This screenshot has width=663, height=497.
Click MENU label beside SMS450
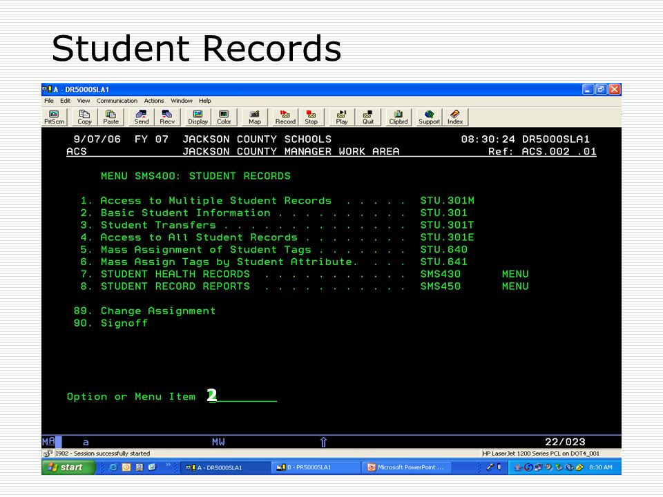coord(515,286)
